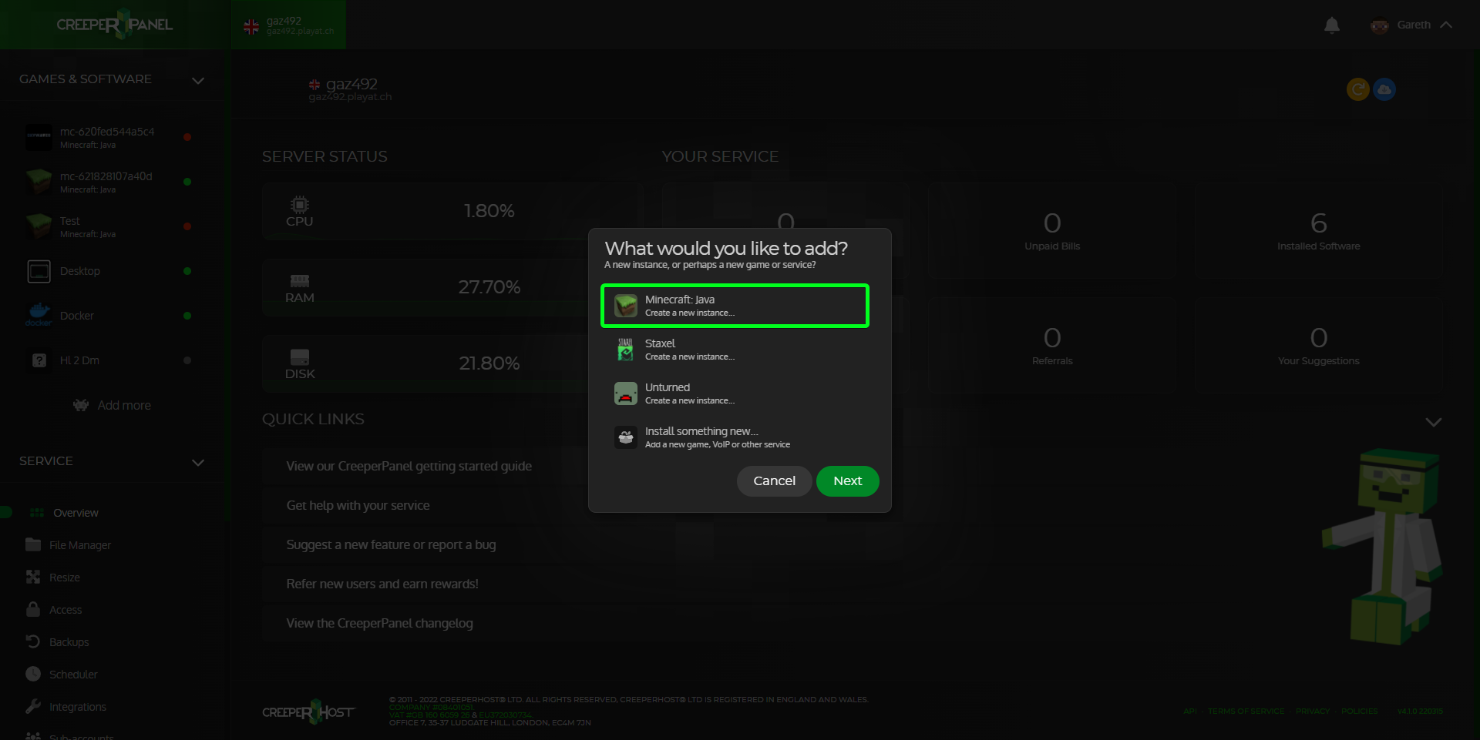This screenshot has height=740, width=1480.
Task: Open Suggest a new feature link
Action: coord(392,544)
